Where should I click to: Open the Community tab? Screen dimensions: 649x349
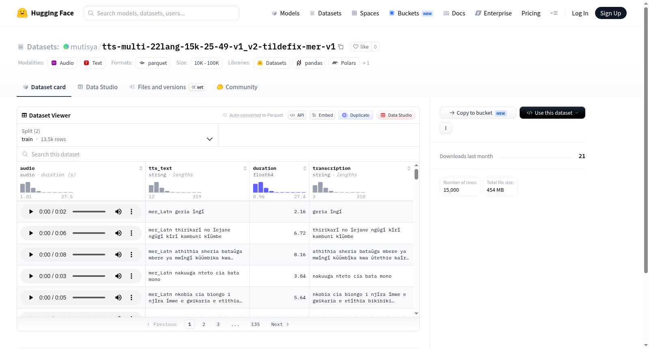(237, 87)
